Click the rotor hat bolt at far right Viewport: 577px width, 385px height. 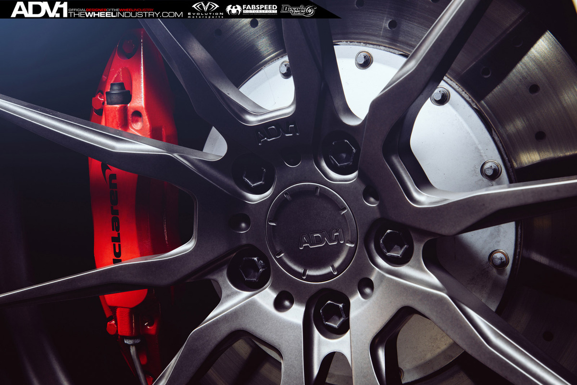(x=490, y=170)
